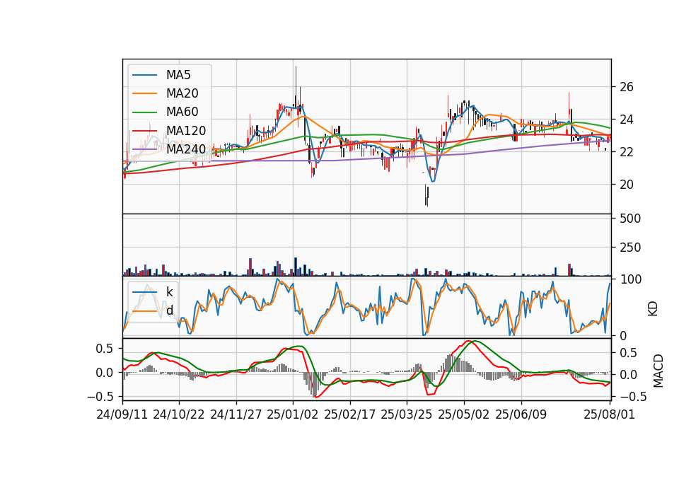Screen dimensions: 679x488
Task: Click the KD vertical axis title
Action: click(x=653, y=308)
